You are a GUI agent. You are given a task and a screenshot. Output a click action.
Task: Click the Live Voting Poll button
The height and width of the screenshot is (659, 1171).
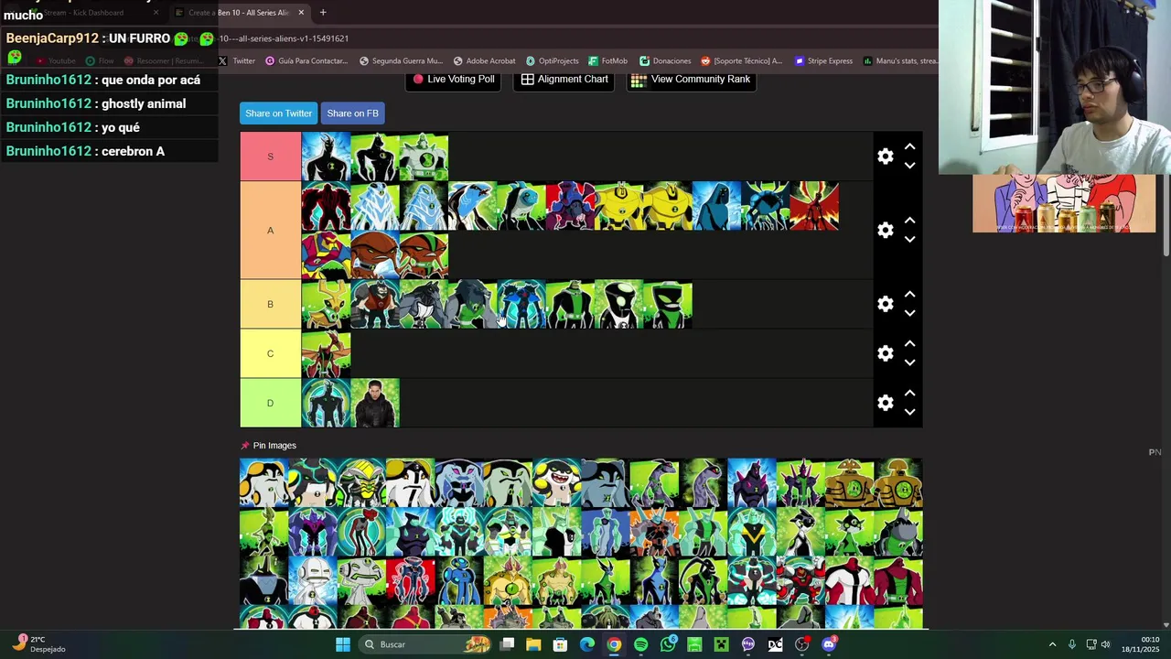pyautogui.click(x=454, y=80)
